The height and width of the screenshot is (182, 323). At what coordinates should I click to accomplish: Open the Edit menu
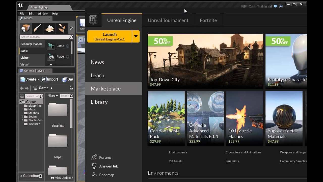(x=31, y=14)
